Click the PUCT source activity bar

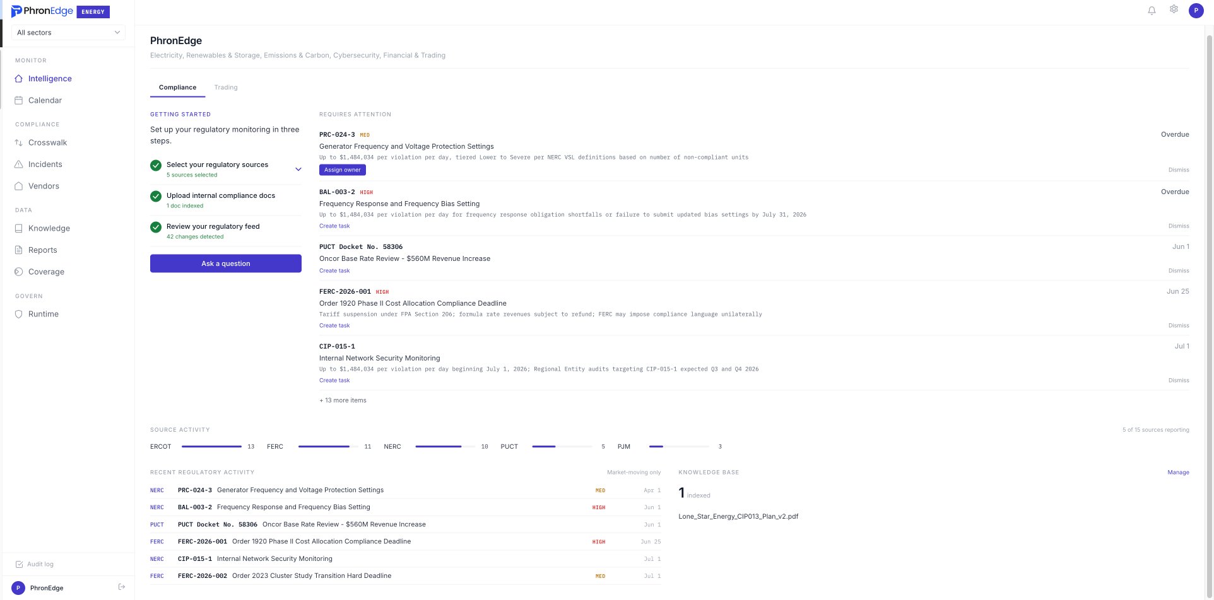tap(562, 446)
